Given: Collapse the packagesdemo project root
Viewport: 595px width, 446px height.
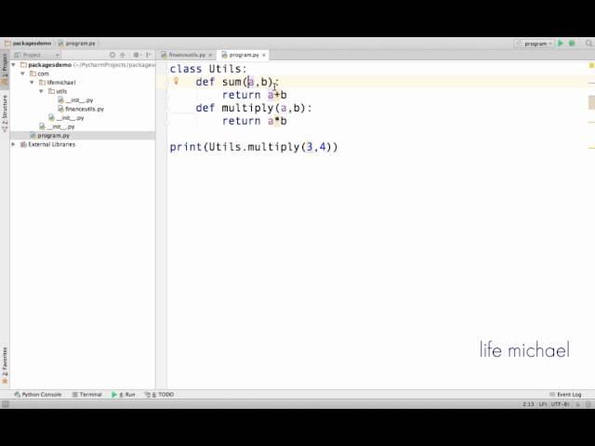Looking at the screenshot, I should coord(14,65).
